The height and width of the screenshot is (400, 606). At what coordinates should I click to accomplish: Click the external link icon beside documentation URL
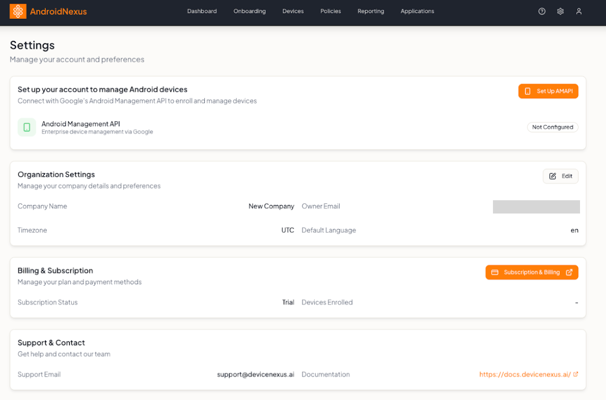575,374
